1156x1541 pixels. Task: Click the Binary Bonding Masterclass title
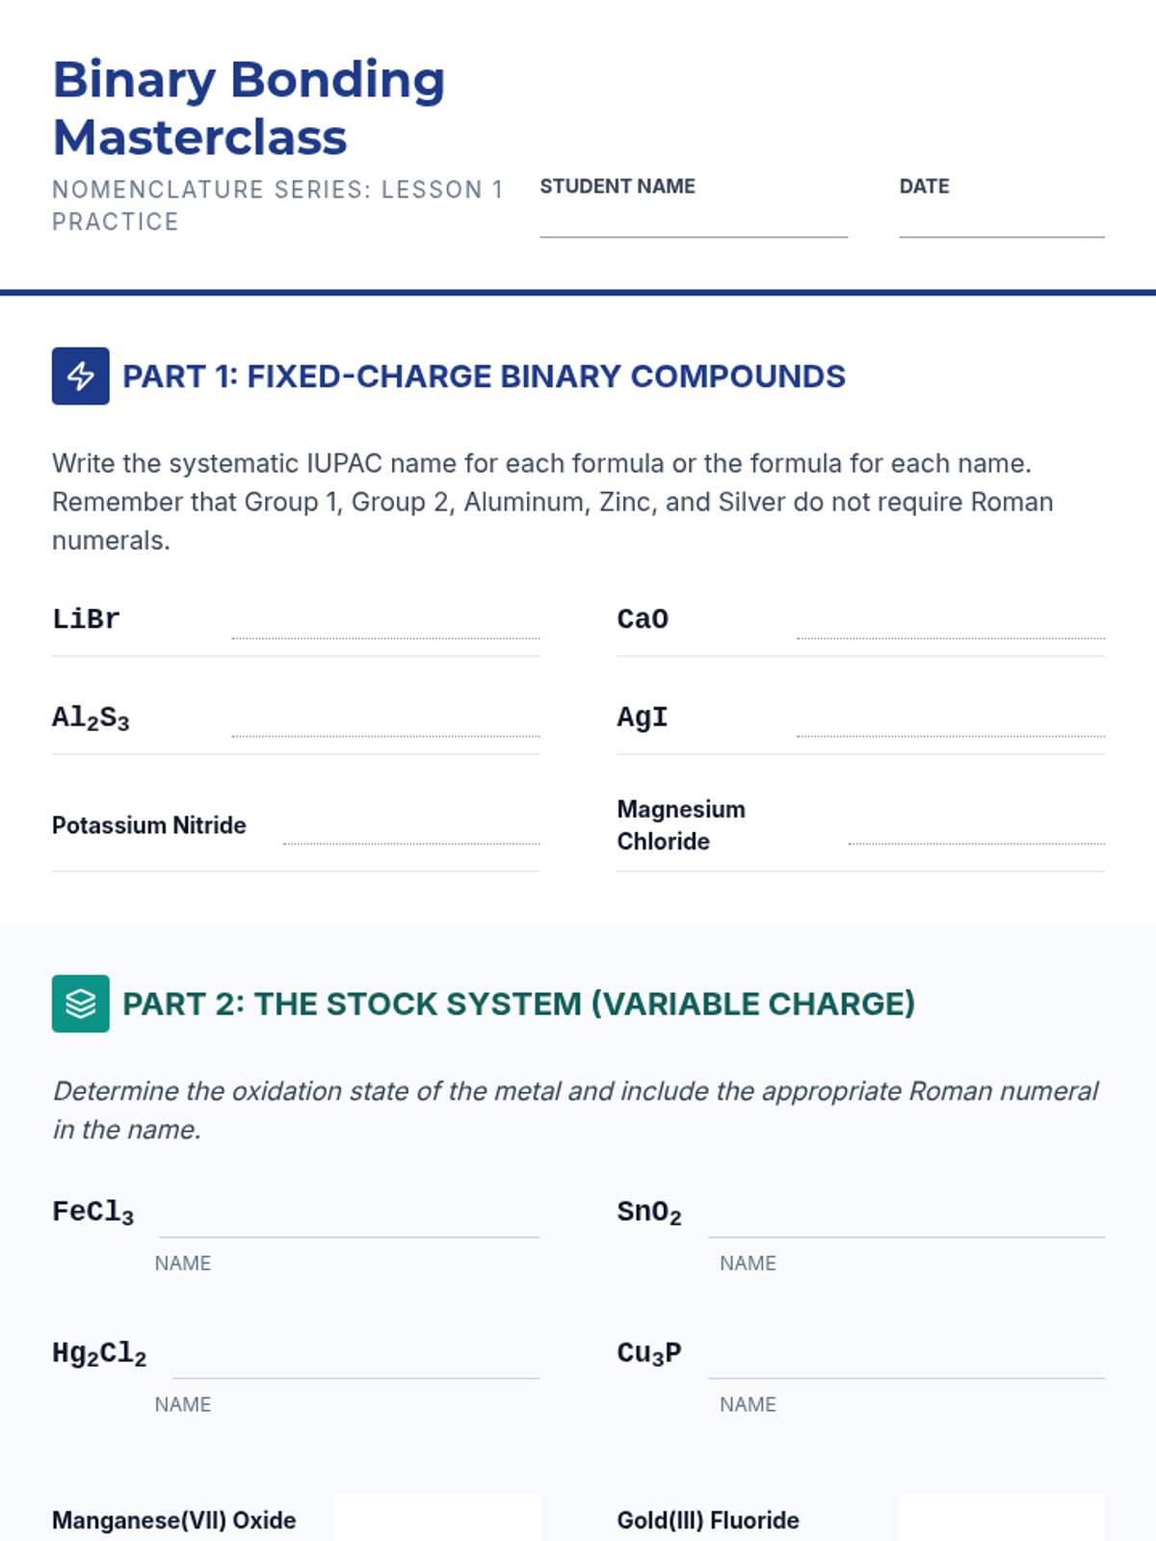pos(249,108)
